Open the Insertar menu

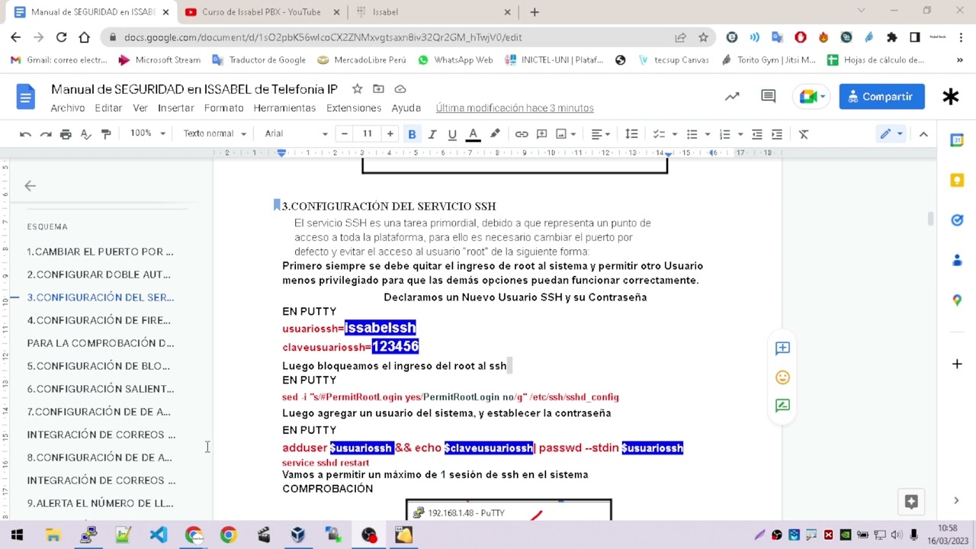point(176,108)
